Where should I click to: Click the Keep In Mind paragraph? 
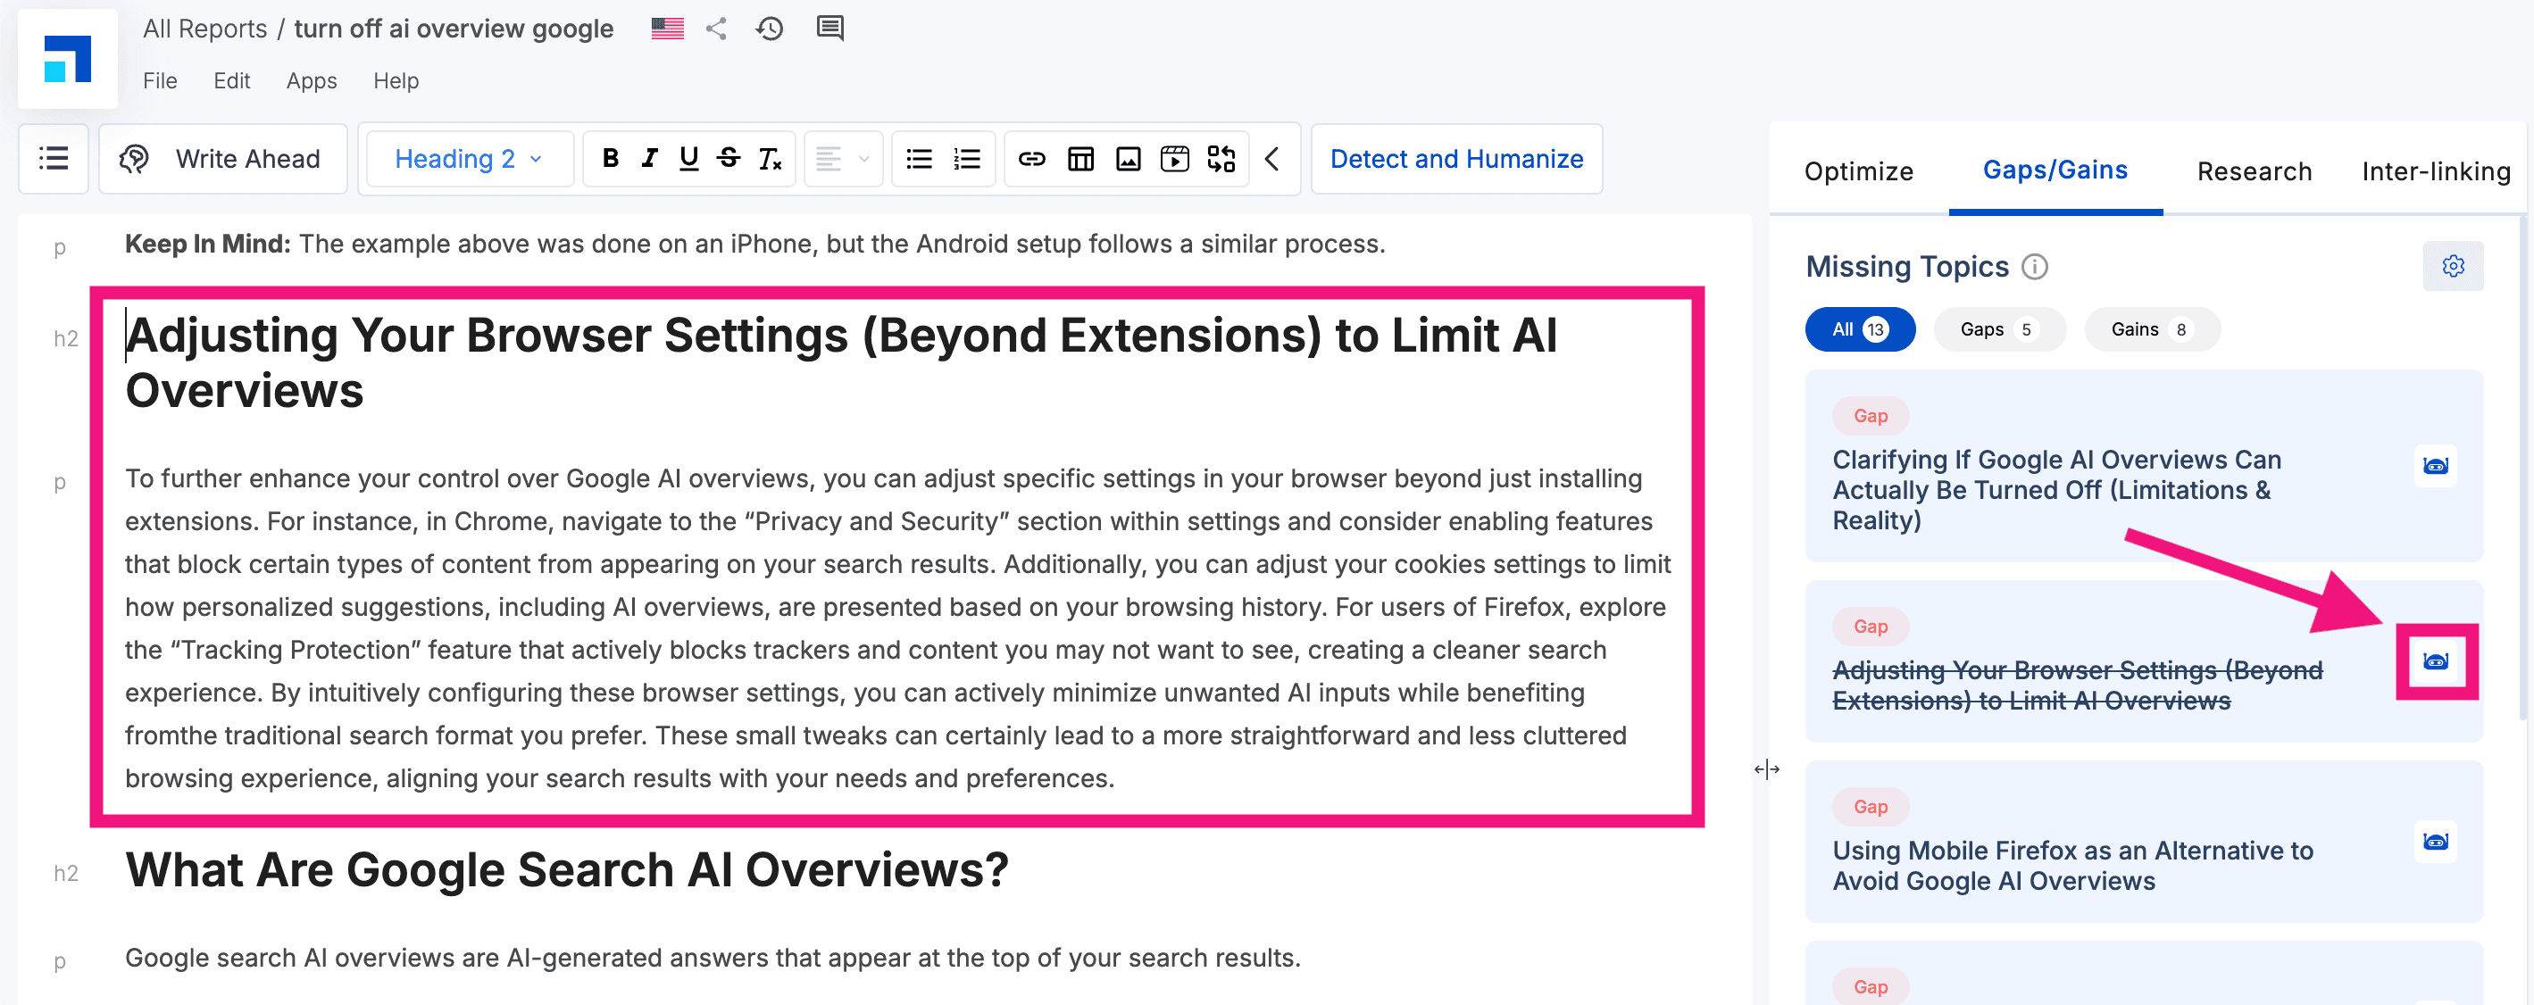click(754, 244)
